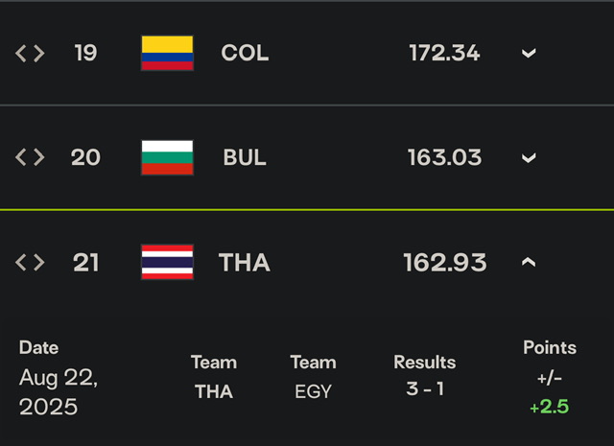The width and height of the screenshot is (614, 446).
Task: Click the green +2.5 points change
Action: tap(550, 407)
